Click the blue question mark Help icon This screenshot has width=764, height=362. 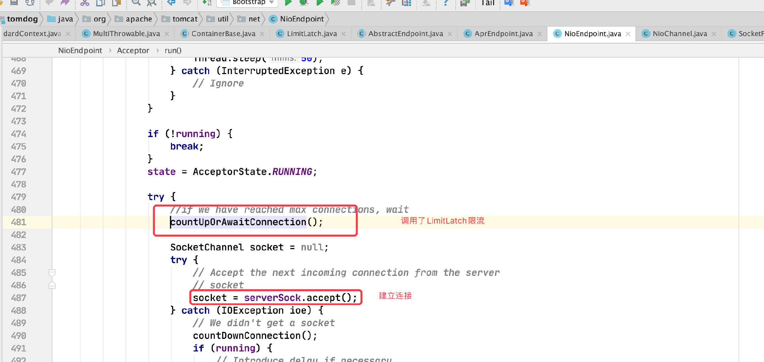pyautogui.click(x=446, y=2)
